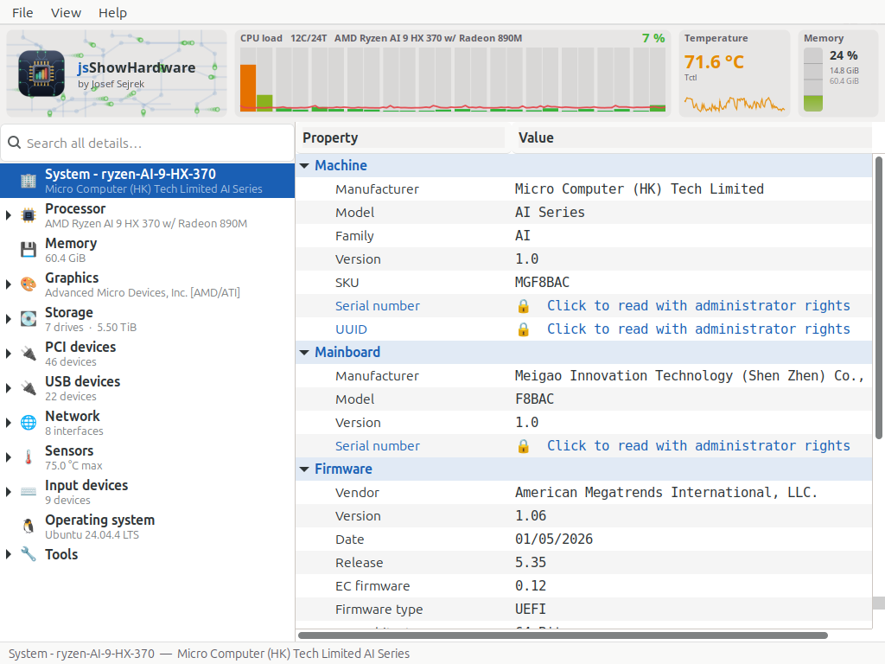
Task: Expand the Input devices tree item
Action: pos(9,491)
